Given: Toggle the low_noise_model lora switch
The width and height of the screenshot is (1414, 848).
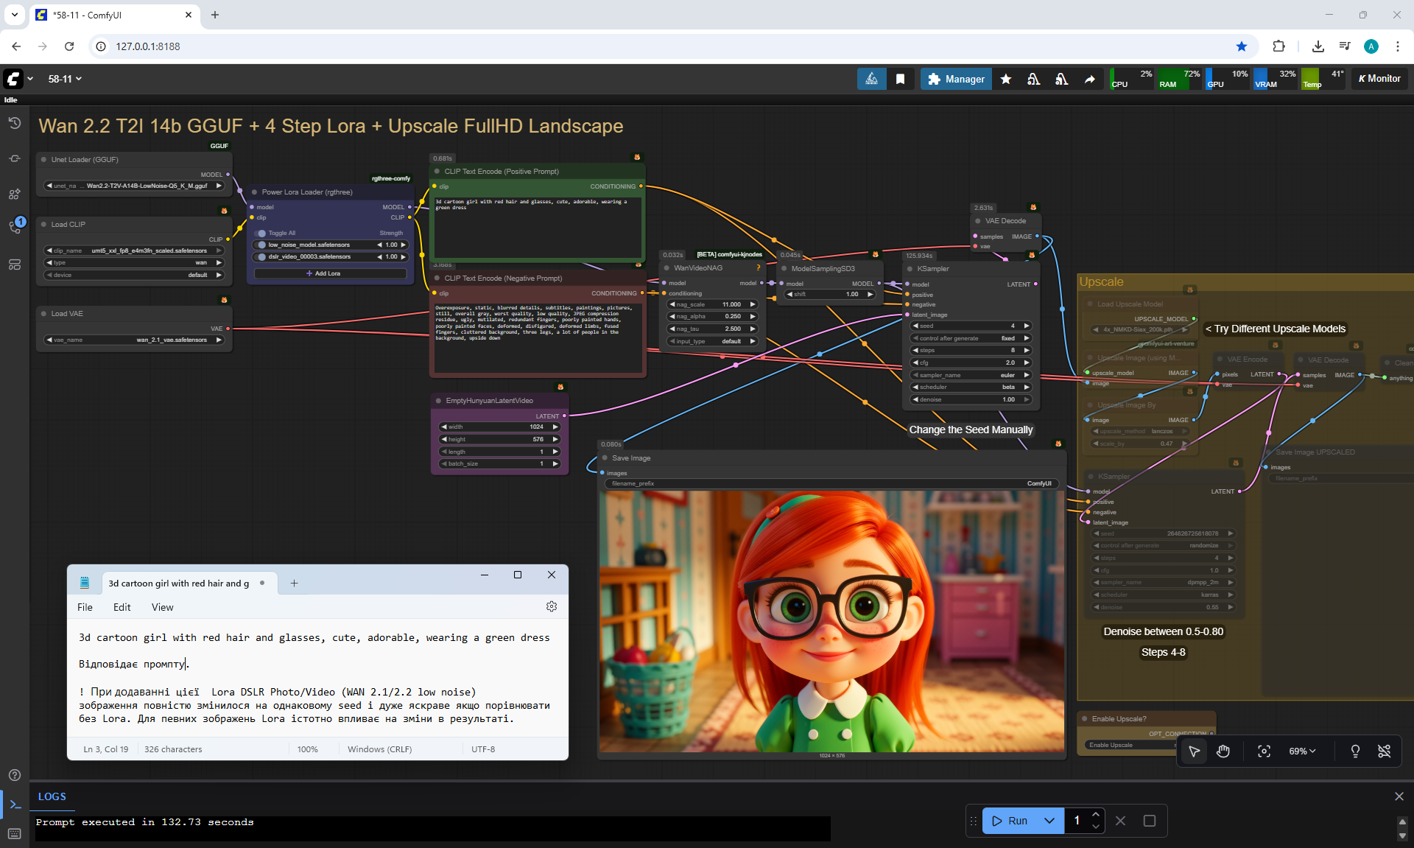Looking at the screenshot, I should coord(261,245).
